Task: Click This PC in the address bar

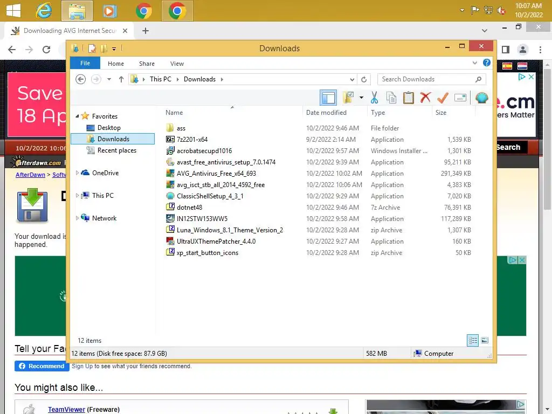Action: pyautogui.click(x=161, y=79)
